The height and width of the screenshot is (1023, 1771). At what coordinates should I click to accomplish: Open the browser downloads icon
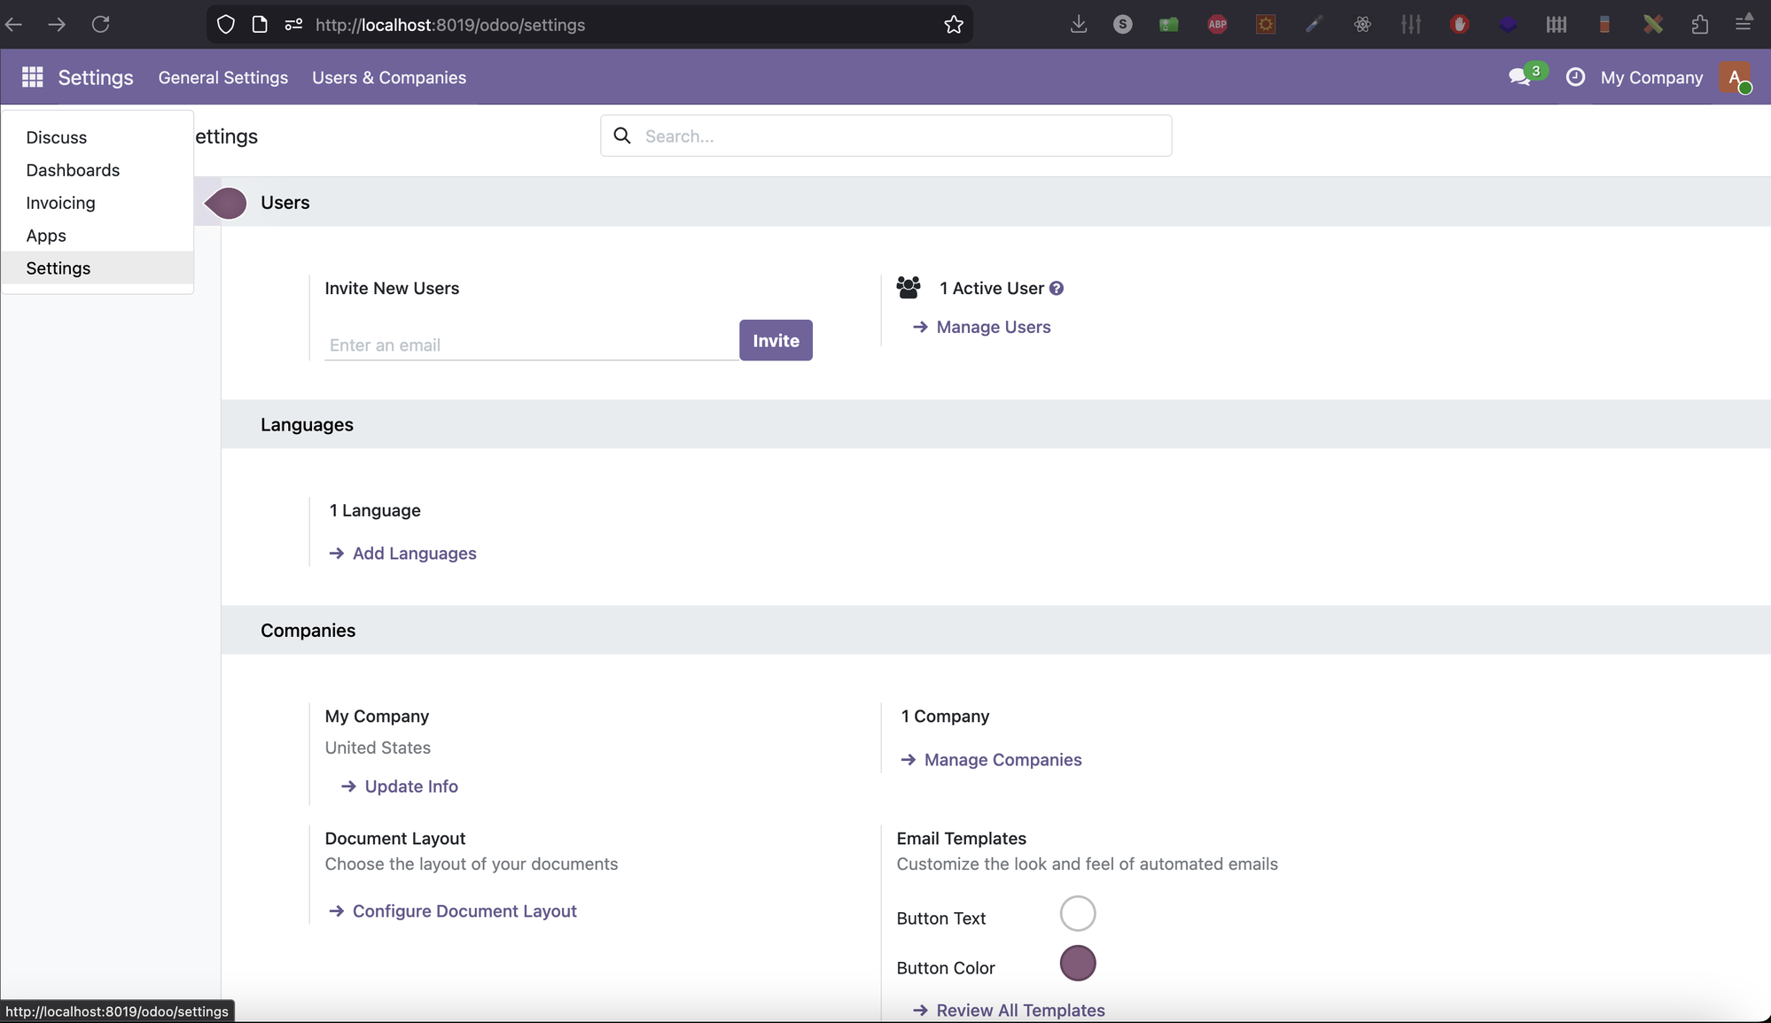[x=1078, y=24]
